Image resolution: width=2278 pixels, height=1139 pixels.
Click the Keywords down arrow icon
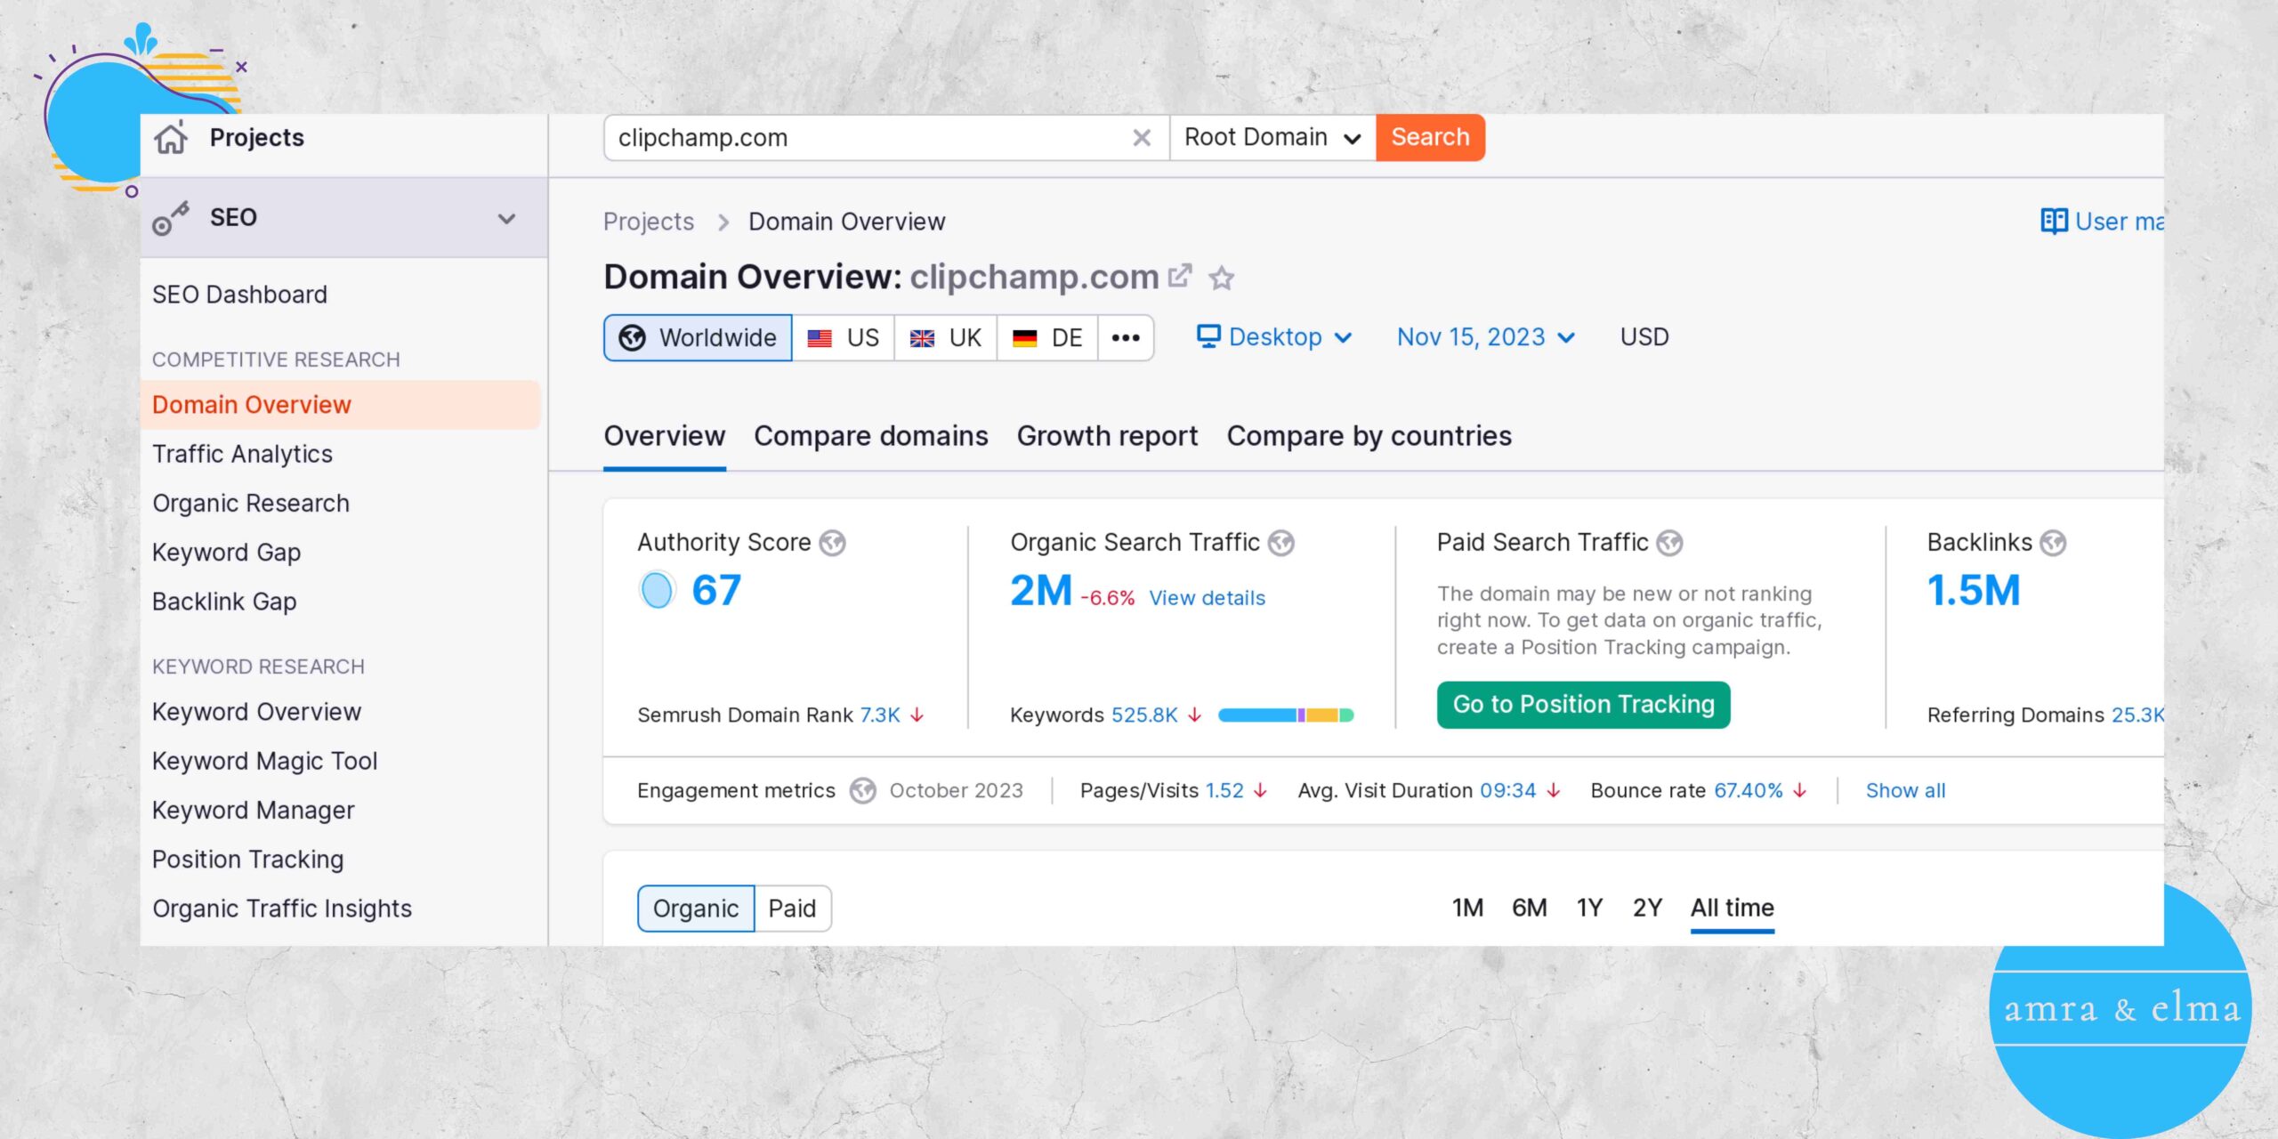[1195, 715]
